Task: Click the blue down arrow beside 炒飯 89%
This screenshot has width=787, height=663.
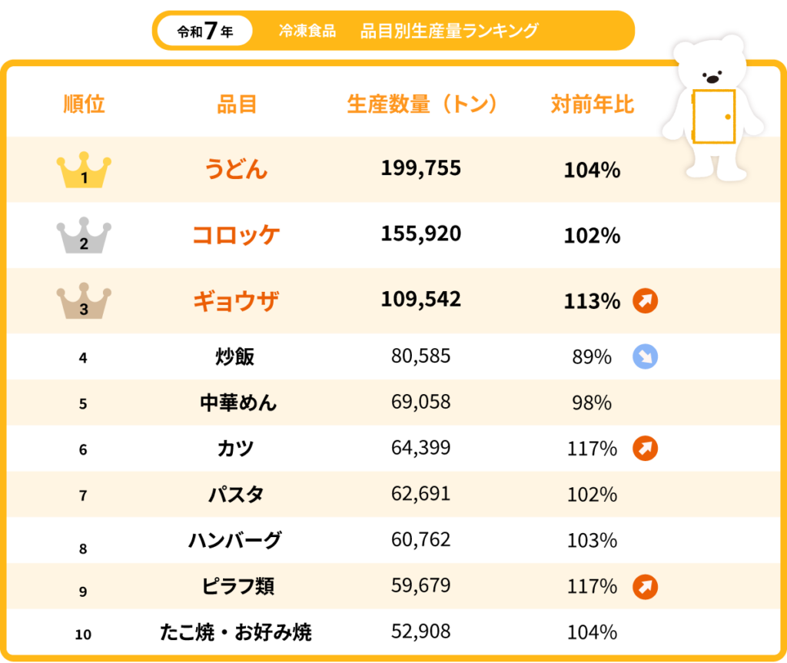Action: coord(645,356)
